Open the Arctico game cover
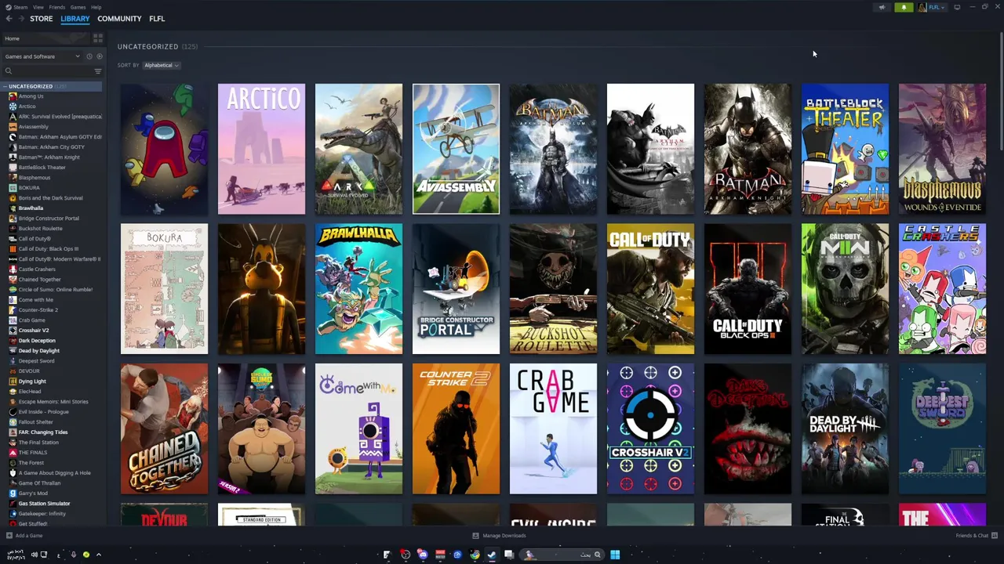The image size is (1004, 564). click(261, 149)
